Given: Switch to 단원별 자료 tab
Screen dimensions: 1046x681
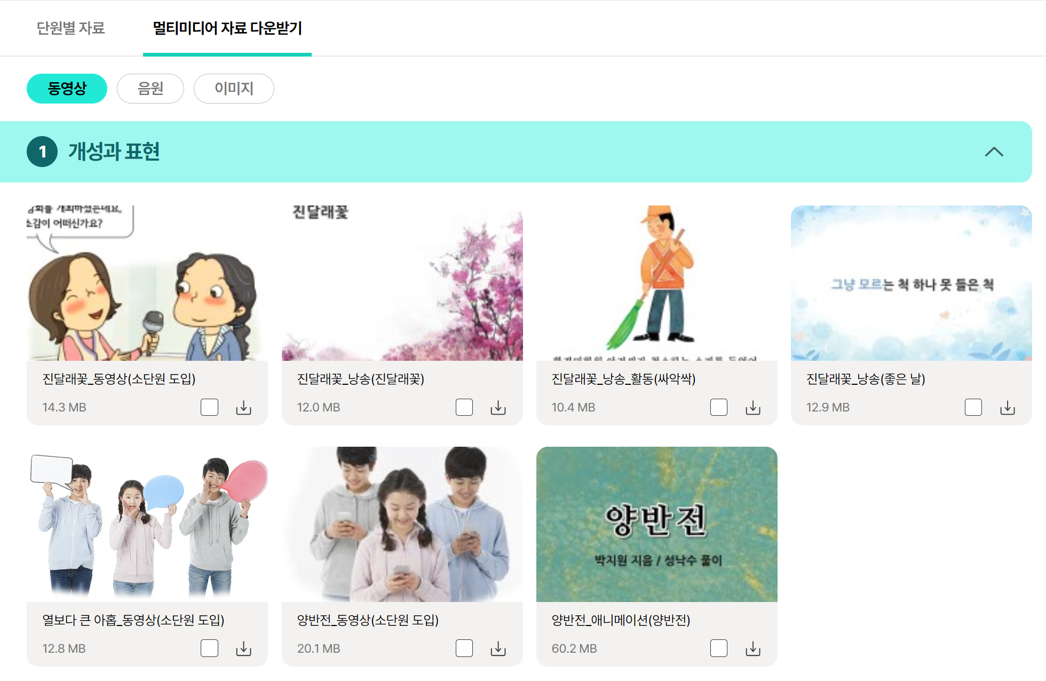Looking at the screenshot, I should tap(70, 28).
